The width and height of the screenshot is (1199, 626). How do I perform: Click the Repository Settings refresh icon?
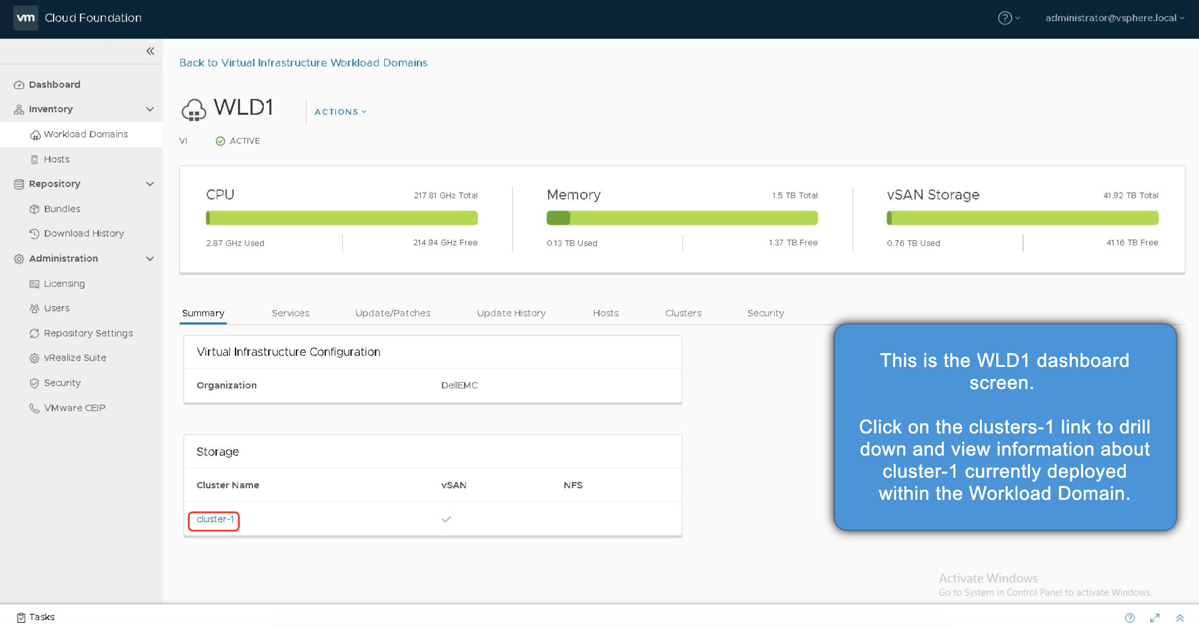(x=34, y=333)
